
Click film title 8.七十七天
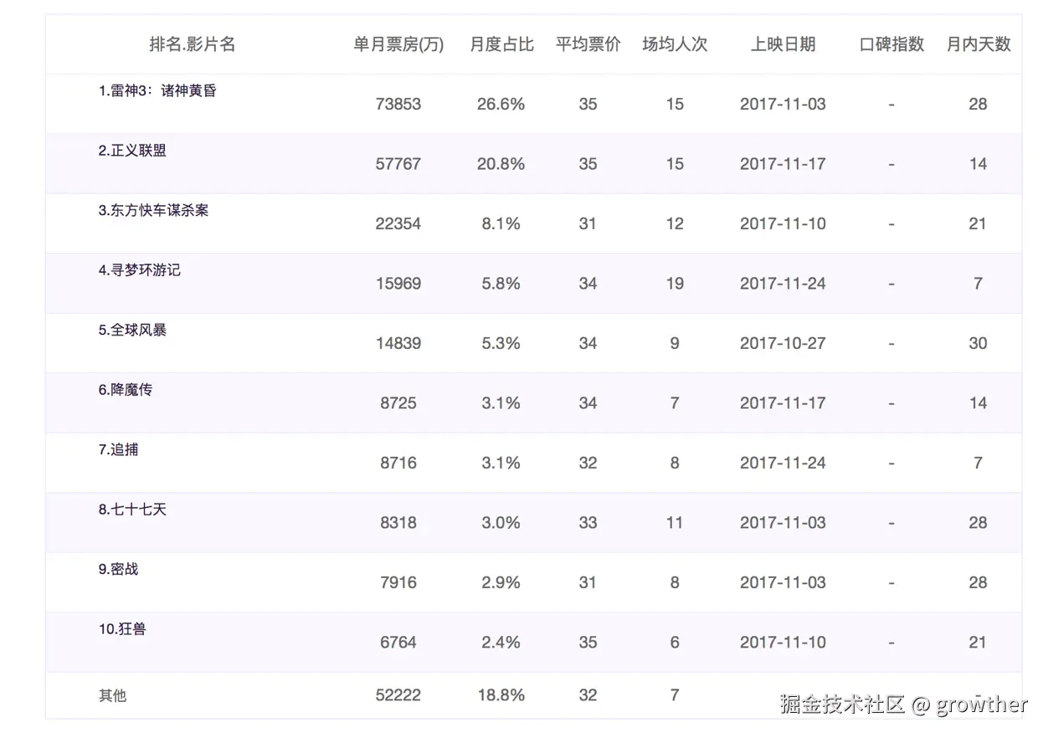pos(132,509)
